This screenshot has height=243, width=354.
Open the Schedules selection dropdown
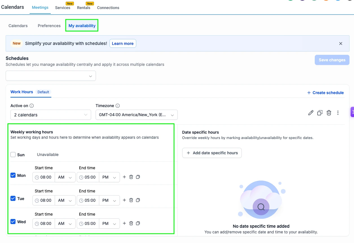pyautogui.click(x=51, y=76)
